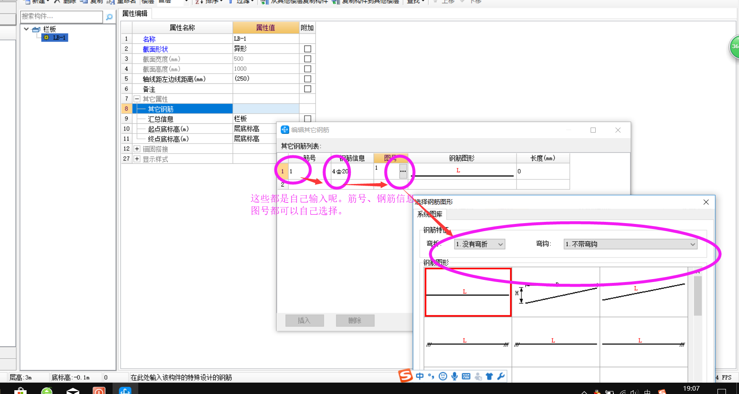Select the 其它钢筋 property row
Image resolution: width=739 pixels, height=394 pixels.
tap(182, 109)
